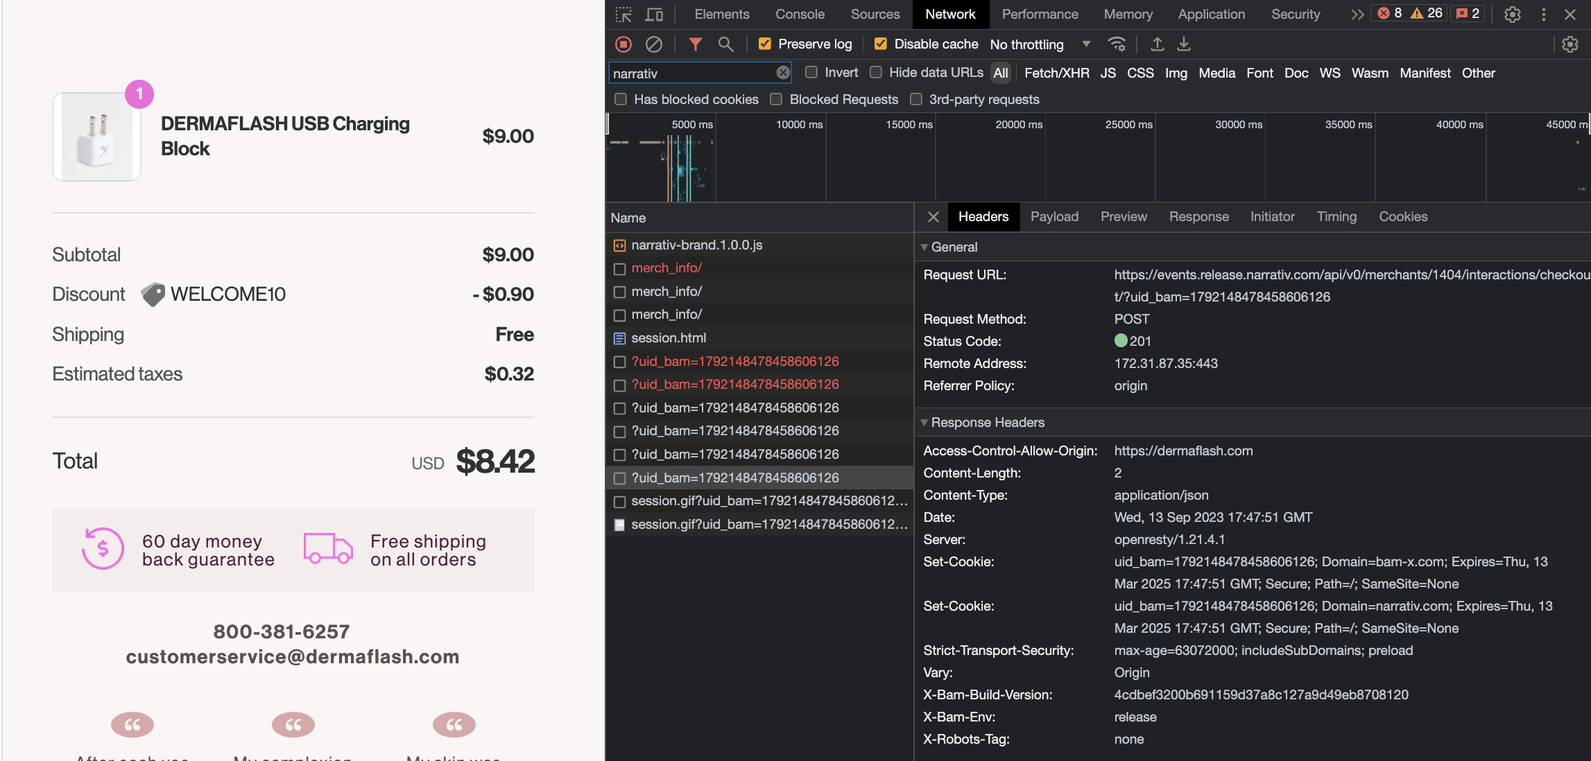The width and height of the screenshot is (1591, 761).
Task: Click the 5000 ms timeline marker
Action: [x=691, y=125]
